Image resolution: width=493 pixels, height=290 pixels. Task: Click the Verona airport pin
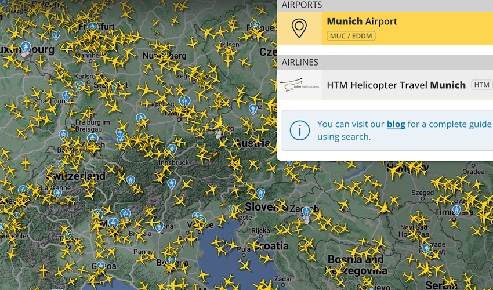(x=159, y=226)
